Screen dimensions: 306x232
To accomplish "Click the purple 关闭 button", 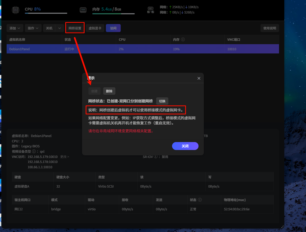I will (185, 146).
